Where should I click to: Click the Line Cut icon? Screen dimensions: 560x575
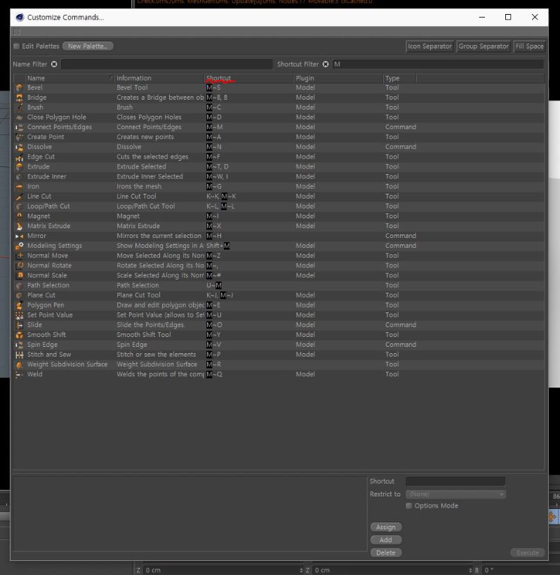20,197
